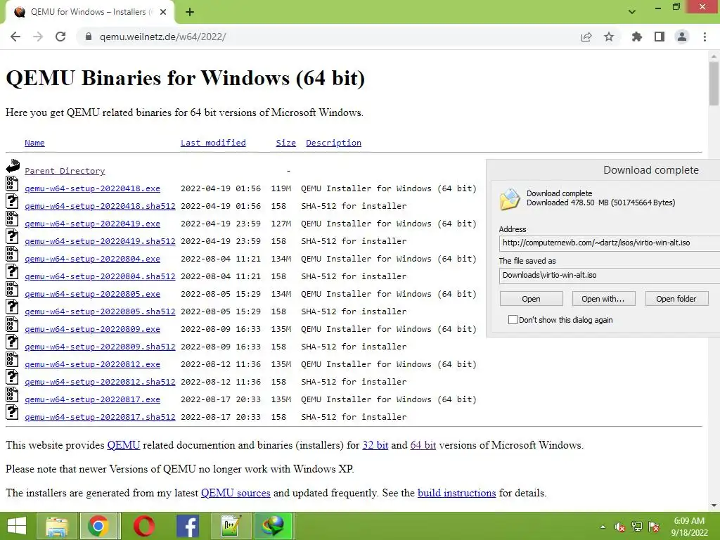Click the share page icon in address bar
Screen dimensions: 720x540
point(586,37)
